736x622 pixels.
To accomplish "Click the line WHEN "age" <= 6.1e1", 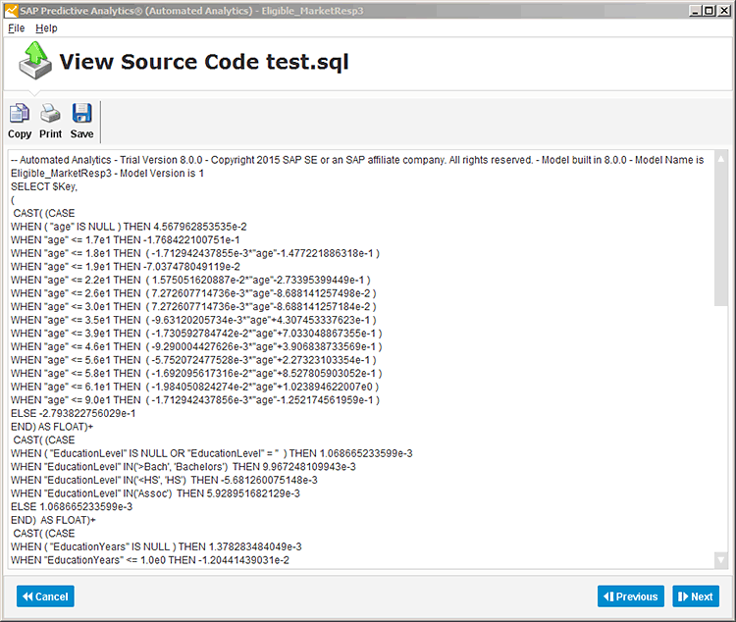I will coord(195,387).
